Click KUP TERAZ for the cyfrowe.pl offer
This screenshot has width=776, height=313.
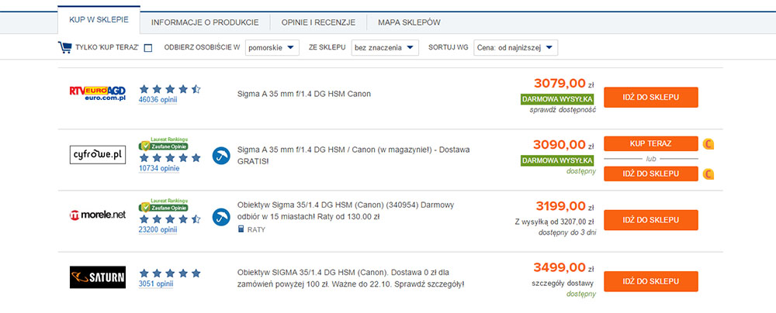[651, 144]
